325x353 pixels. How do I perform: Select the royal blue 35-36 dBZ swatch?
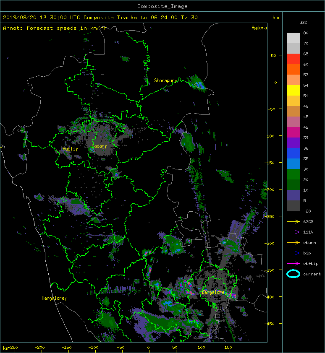point(293,153)
